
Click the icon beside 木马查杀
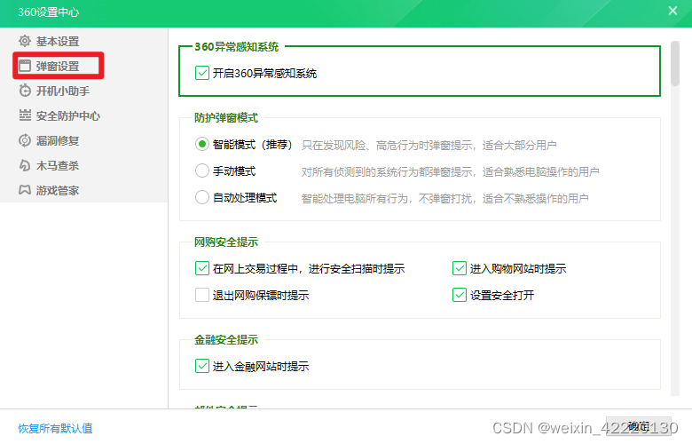point(25,165)
